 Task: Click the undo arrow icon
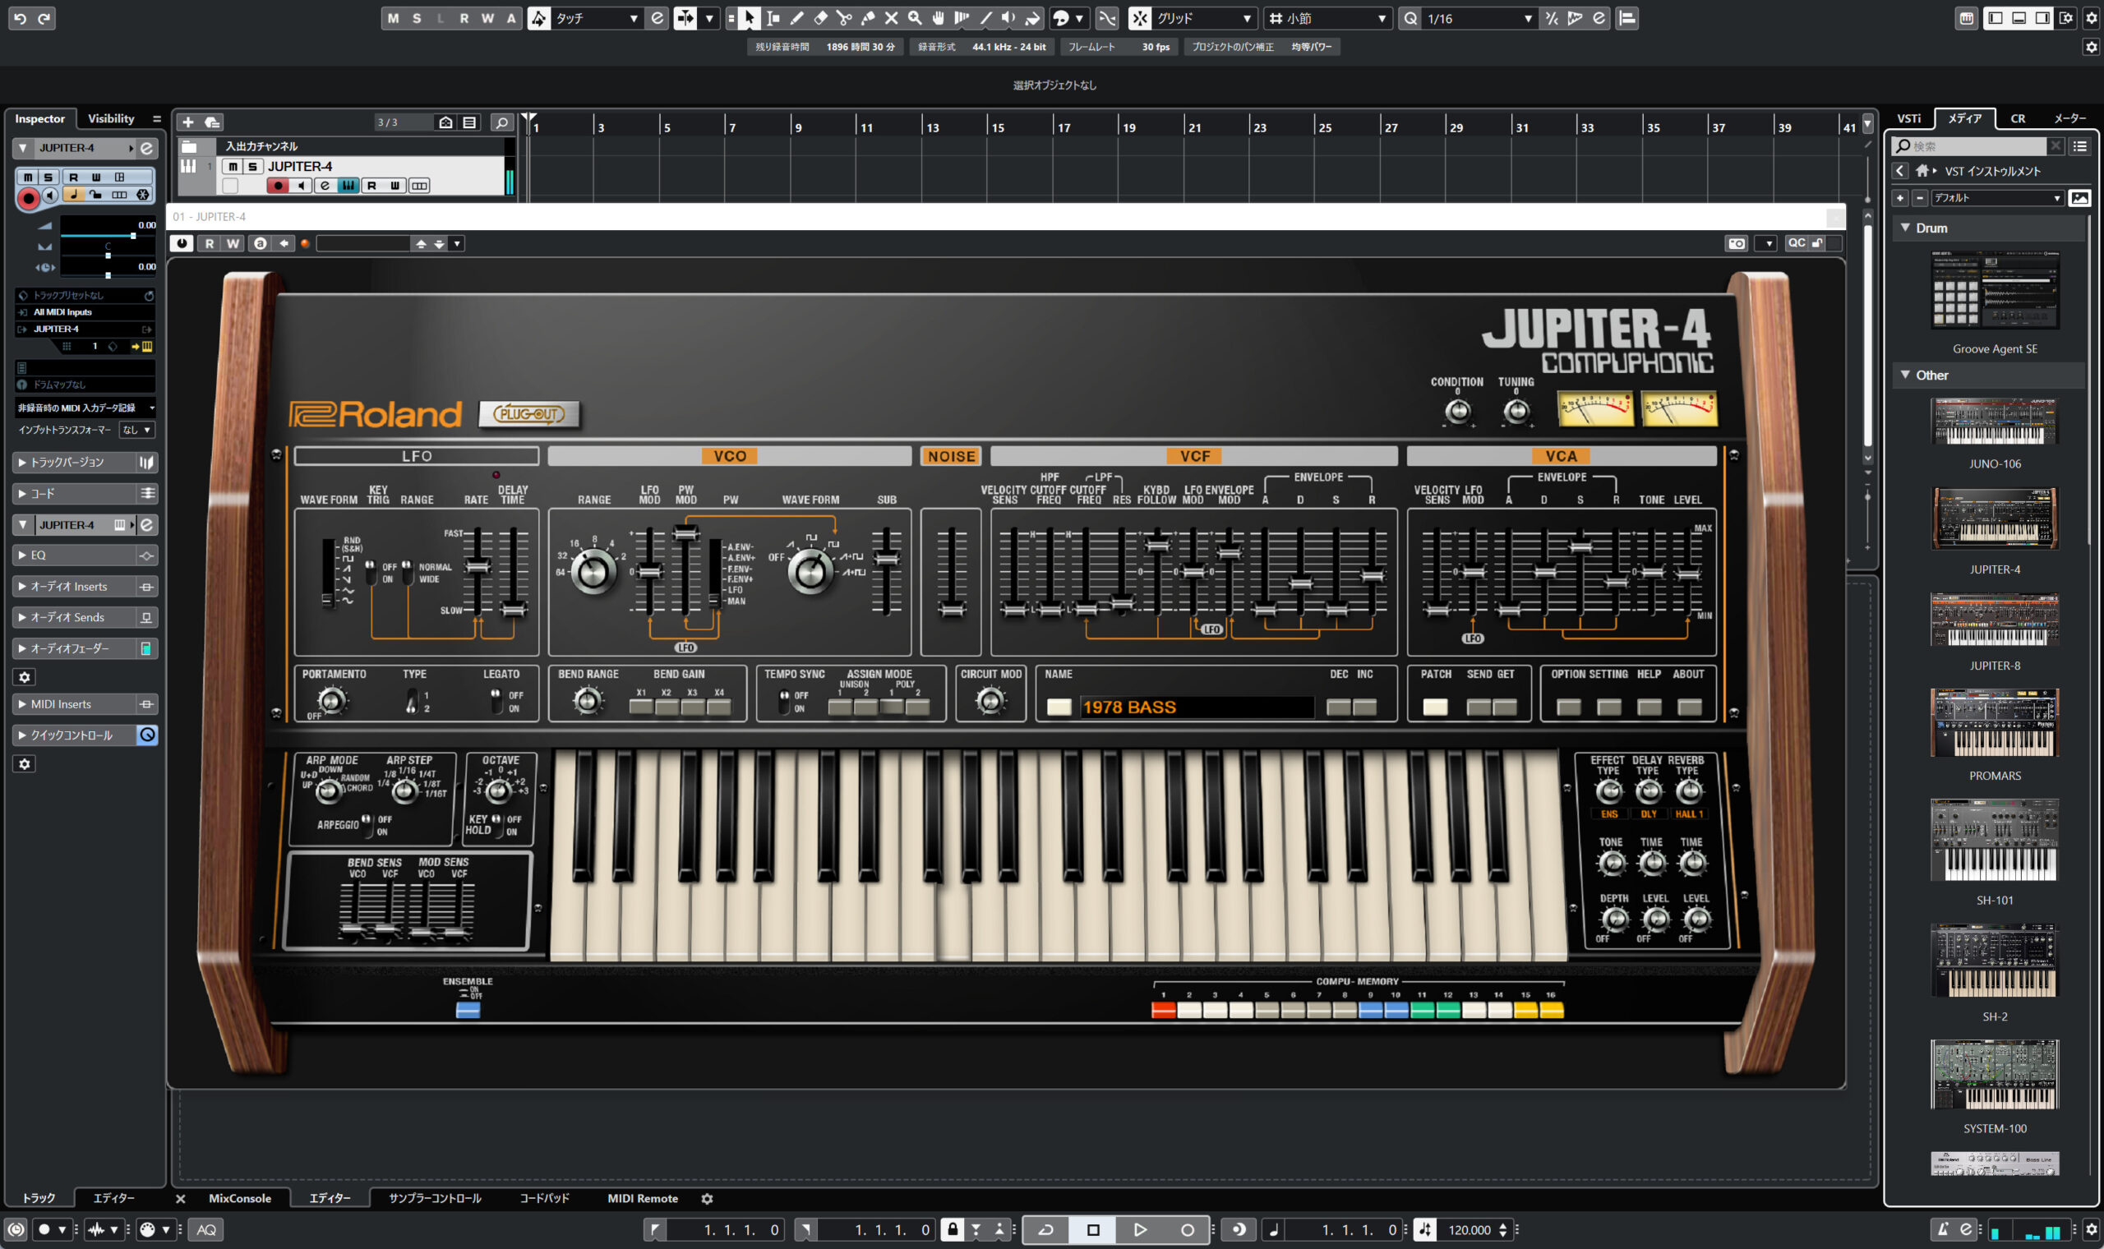21,18
